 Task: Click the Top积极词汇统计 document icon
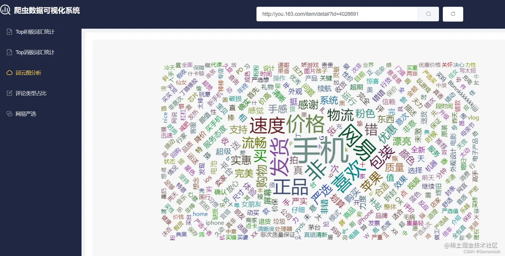10,32
